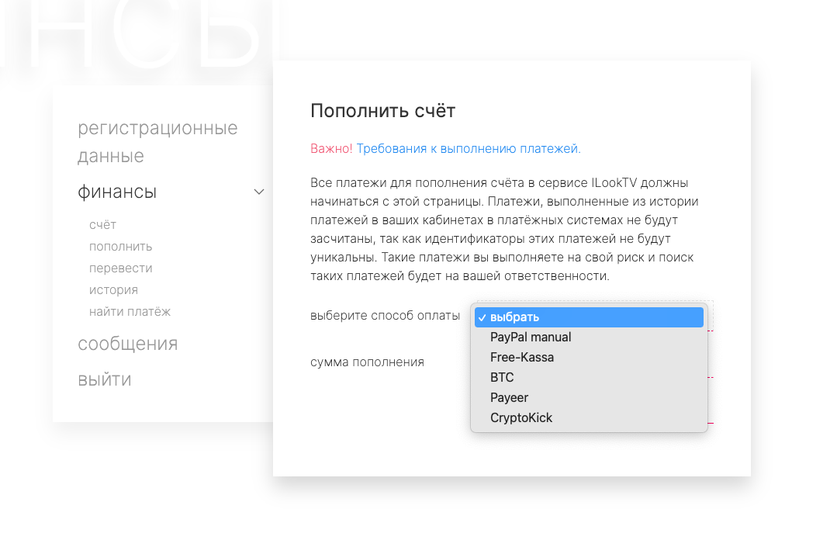Open перевести in finance submenu
The height and width of the screenshot is (547, 837).
[120, 268]
